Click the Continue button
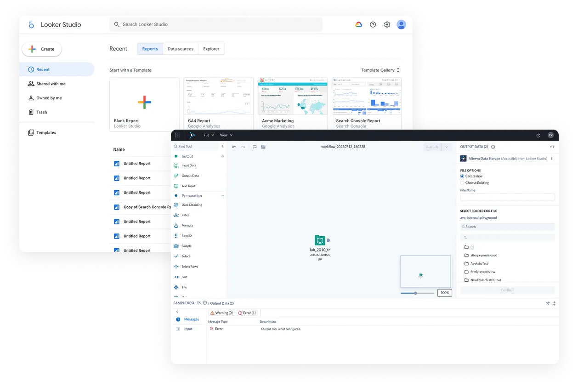This screenshot has width=578, height=387. tap(508, 290)
